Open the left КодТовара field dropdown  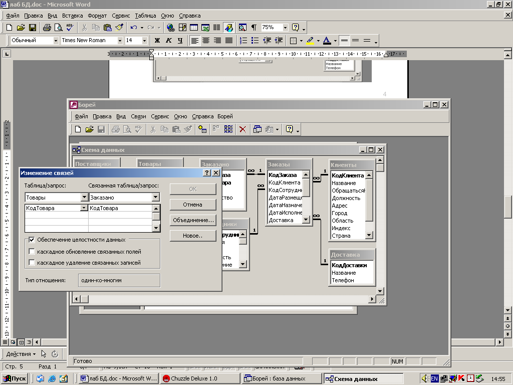click(x=84, y=208)
